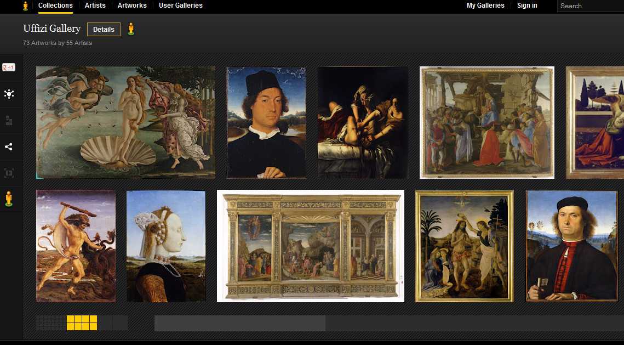Open the Birth of Venus painting thumbnail
The height and width of the screenshot is (345, 624).
(x=125, y=122)
